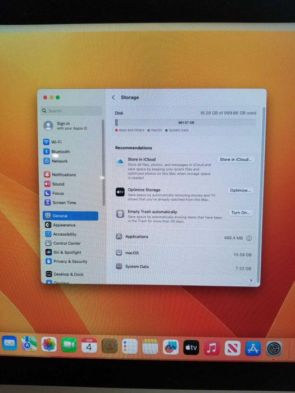
Task: Click Turn On... for Empty Trash automatically
Action: pyautogui.click(x=240, y=213)
